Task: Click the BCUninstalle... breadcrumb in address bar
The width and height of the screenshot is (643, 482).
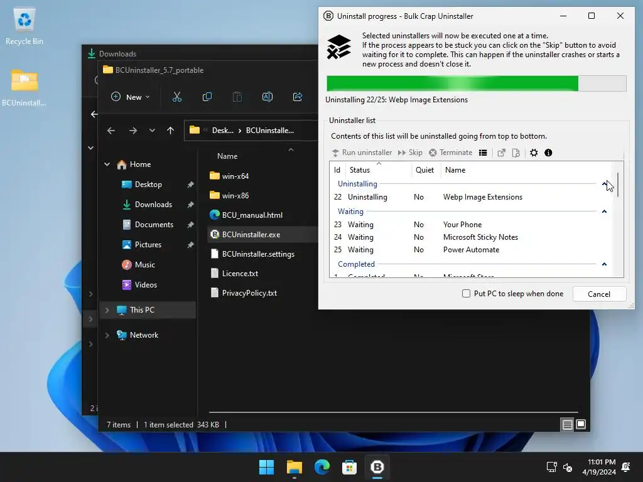Action: click(x=270, y=131)
